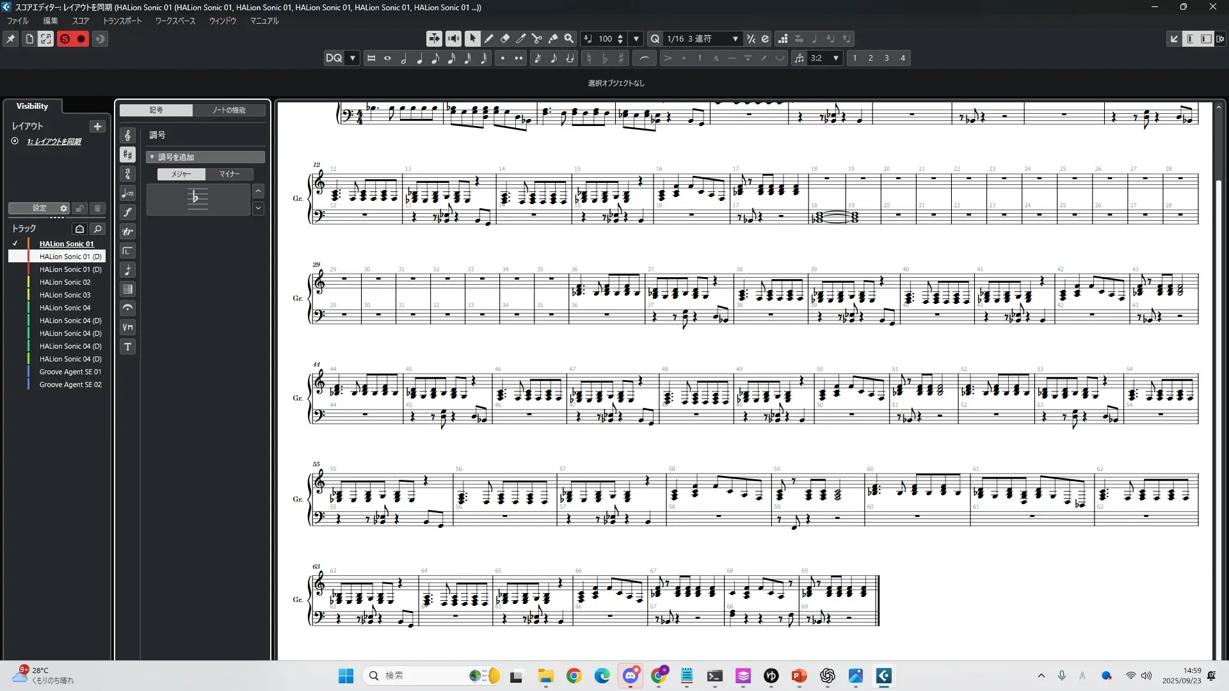Open the clef symbols section
The width and height of the screenshot is (1229, 691).
(128, 136)
